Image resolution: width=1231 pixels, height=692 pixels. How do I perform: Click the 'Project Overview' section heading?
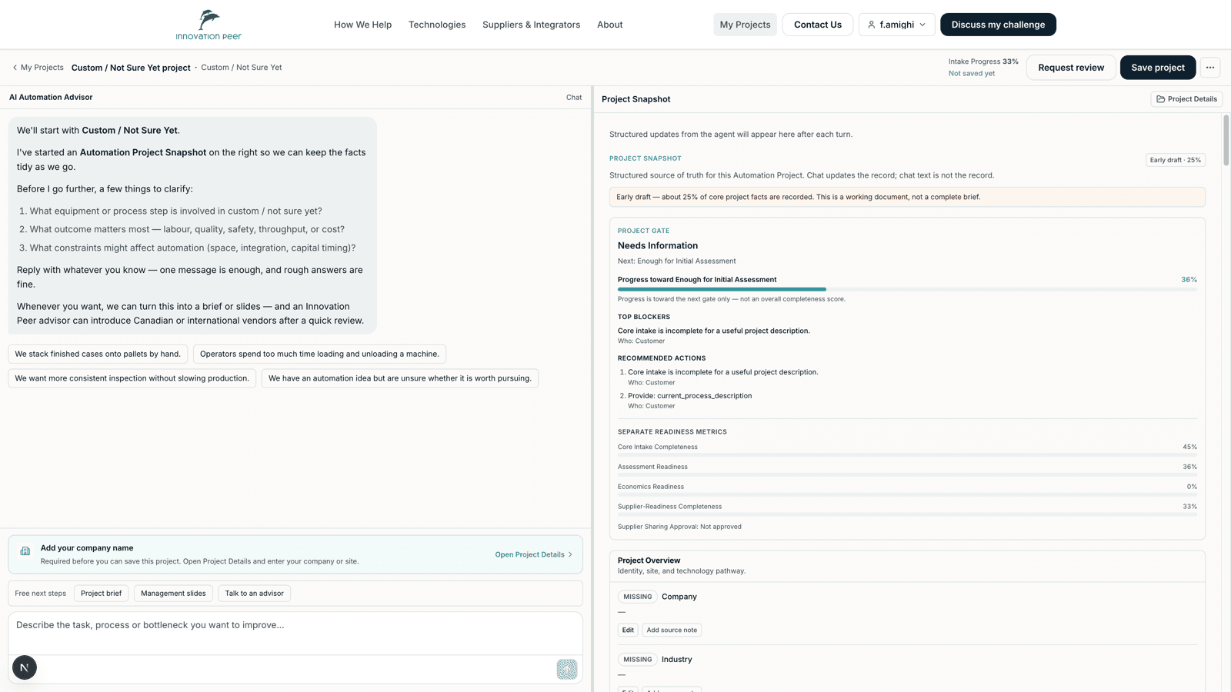(649, 561)
